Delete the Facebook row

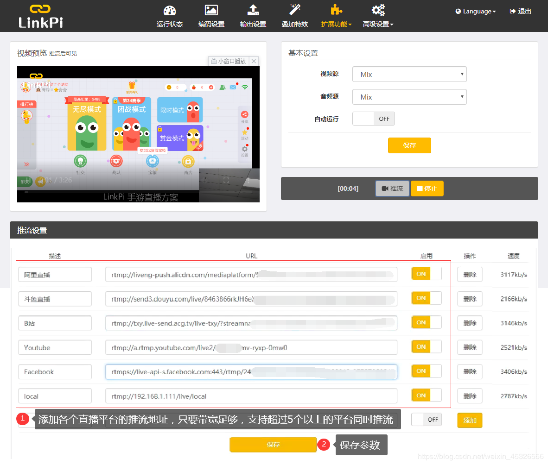point(470,371)
